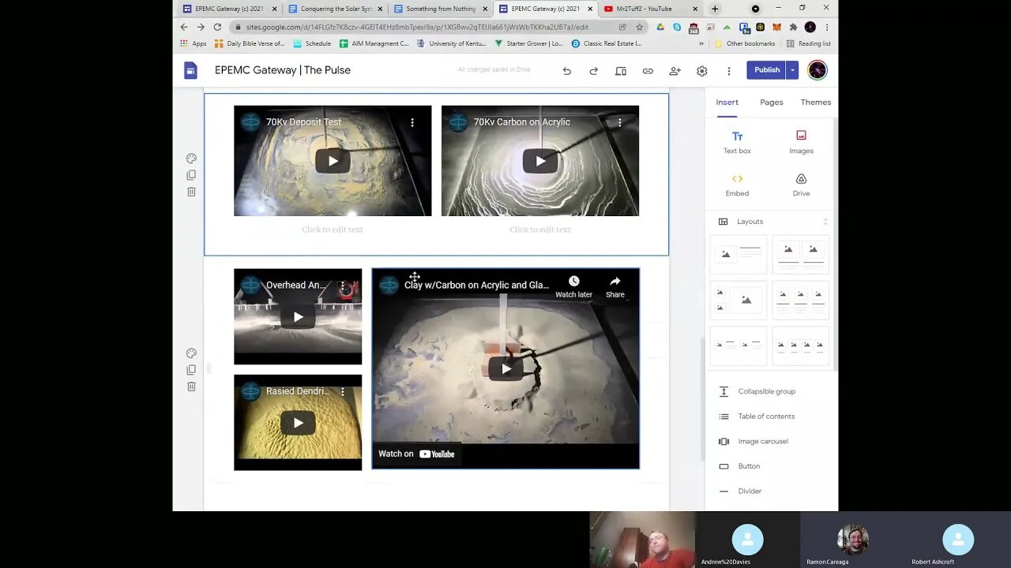Publish the site
Screen dimensions: 1011x568
[x=766, y=70]
